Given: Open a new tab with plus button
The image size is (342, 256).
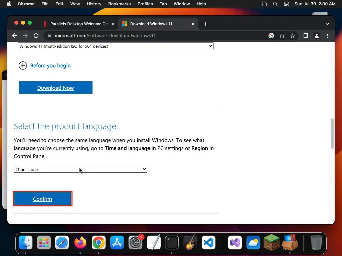Looking at the screenshot, I should pos(206,24).
